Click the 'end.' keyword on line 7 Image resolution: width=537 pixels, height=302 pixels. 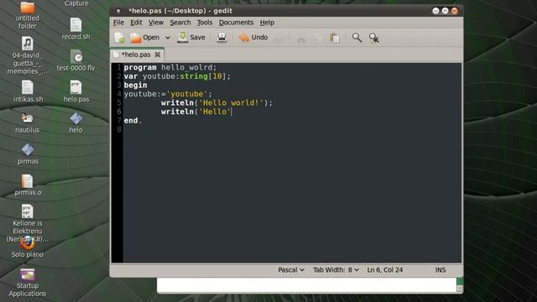point(133,121)
